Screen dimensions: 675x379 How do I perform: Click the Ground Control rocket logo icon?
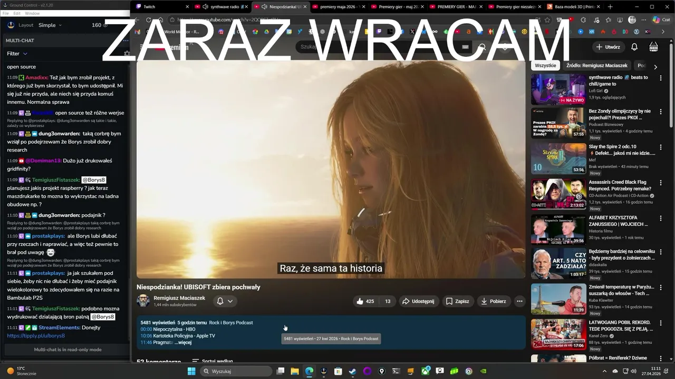[11, 25]
